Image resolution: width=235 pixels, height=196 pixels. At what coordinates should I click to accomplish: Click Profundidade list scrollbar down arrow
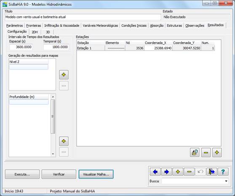53,154
